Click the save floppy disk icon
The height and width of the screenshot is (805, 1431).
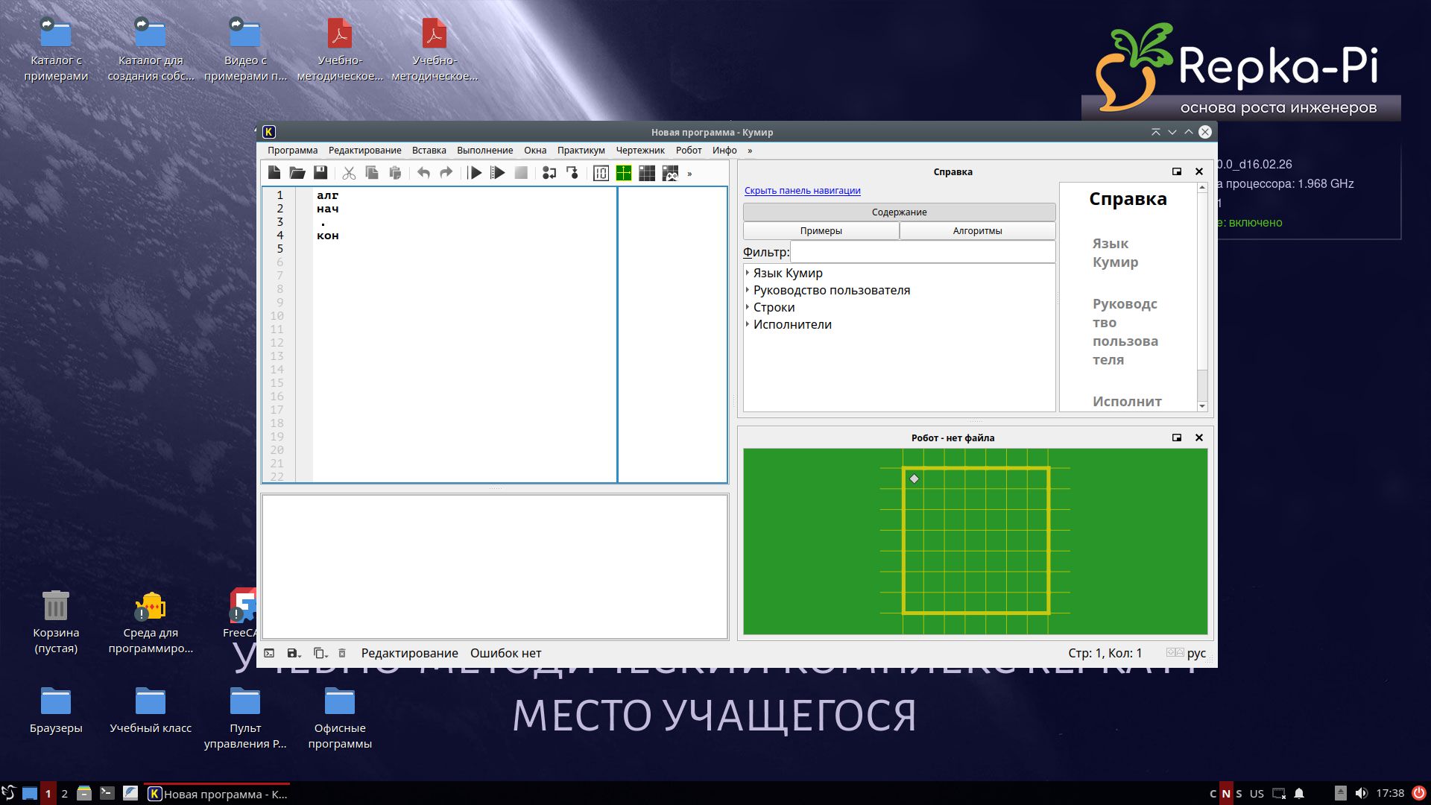click(320, 173)
